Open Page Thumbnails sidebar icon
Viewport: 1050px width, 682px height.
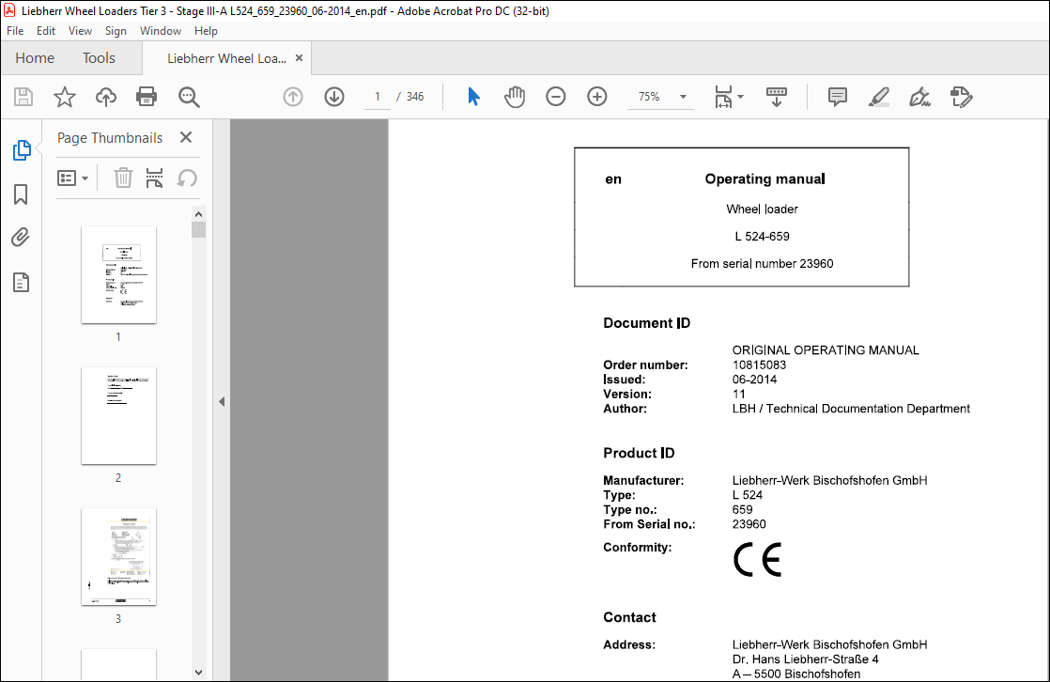point(22,150)
